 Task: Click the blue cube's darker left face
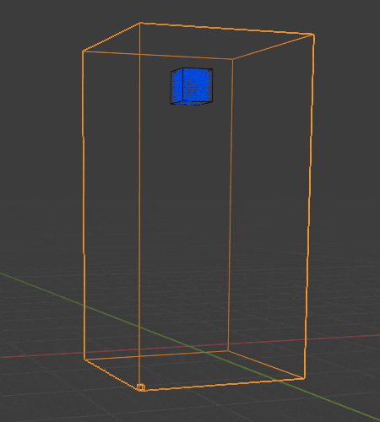[176, 86]
